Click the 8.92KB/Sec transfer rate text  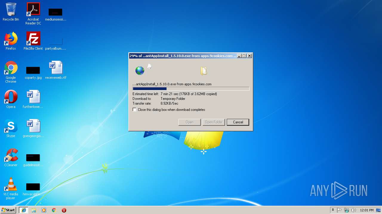coord(169,103)
